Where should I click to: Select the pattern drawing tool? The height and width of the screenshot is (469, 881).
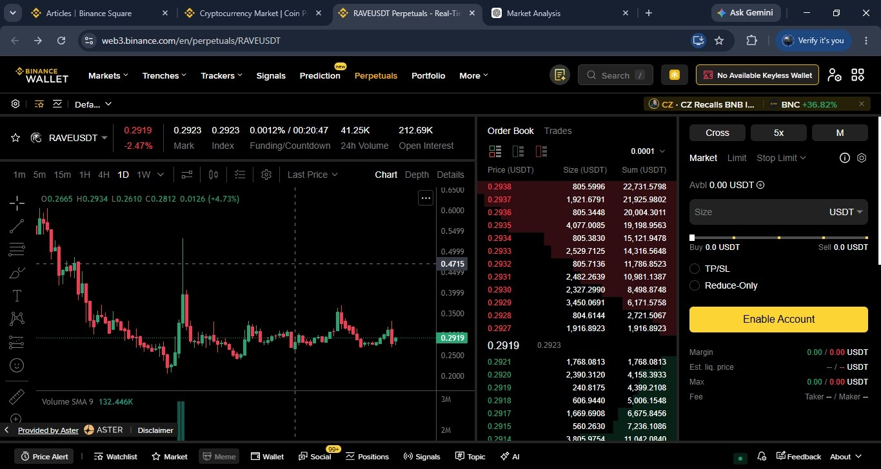coord(17,318)
